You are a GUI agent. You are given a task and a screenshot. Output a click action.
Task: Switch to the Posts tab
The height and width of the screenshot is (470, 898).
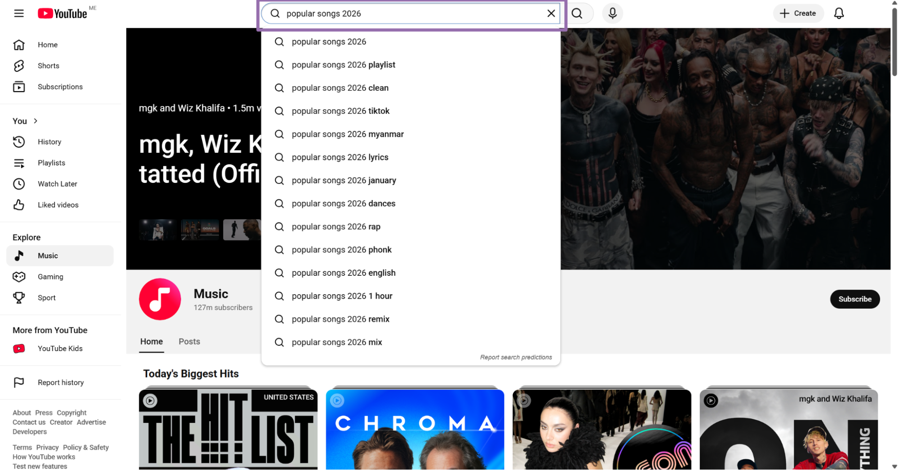(189, 342)
